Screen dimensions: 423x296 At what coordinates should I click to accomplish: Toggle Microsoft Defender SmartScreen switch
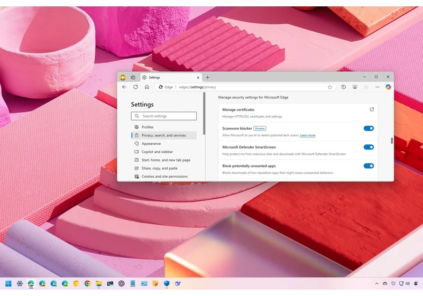pos(369,147)
